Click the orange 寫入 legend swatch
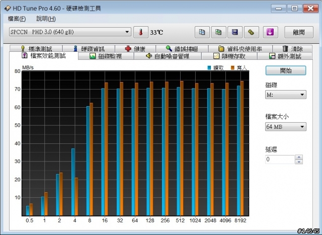The height and width of the screenshot is (235, 322). pos(232,68)
